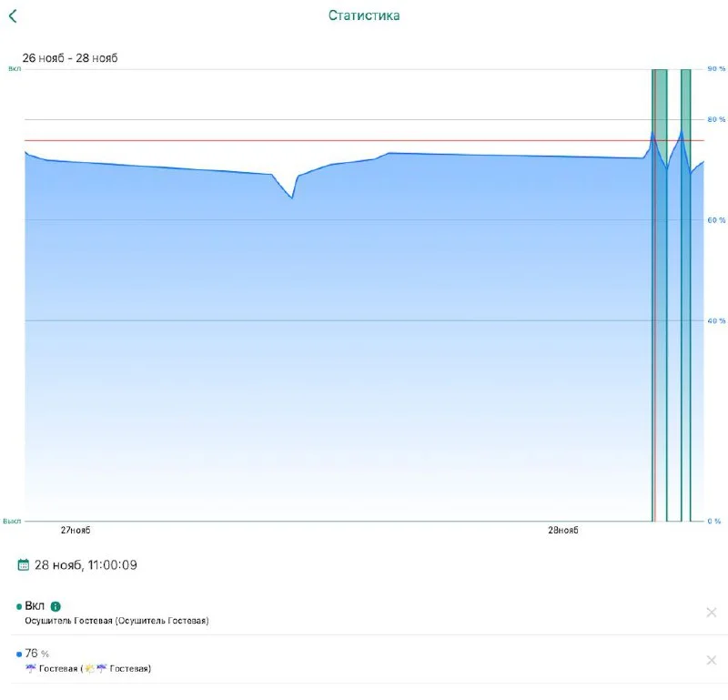This screenshot has height=700, width=728.
Task: Click the 80 % mark on right axis
Action: [x=716, y=119]
